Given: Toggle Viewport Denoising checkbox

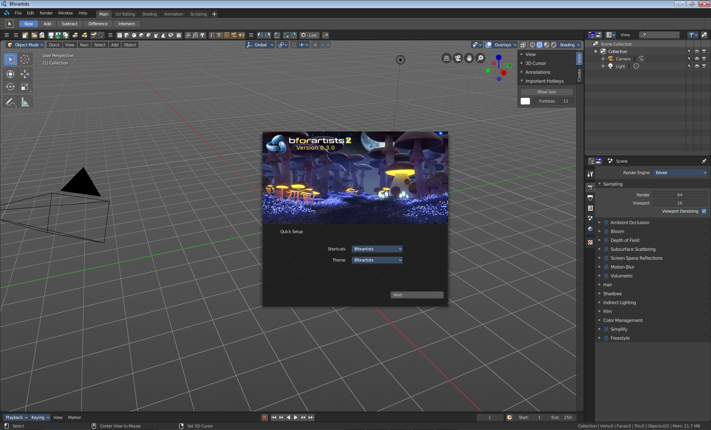Looking at the screenshot, I should (704, 211).
